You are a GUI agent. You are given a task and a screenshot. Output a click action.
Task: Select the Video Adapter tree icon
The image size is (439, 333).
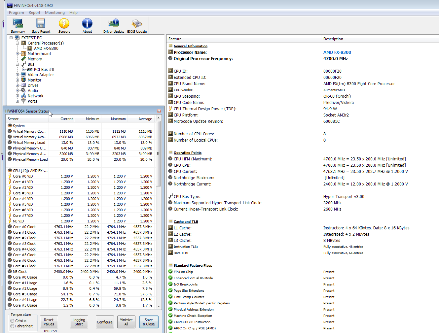click(x=23, y=75)
